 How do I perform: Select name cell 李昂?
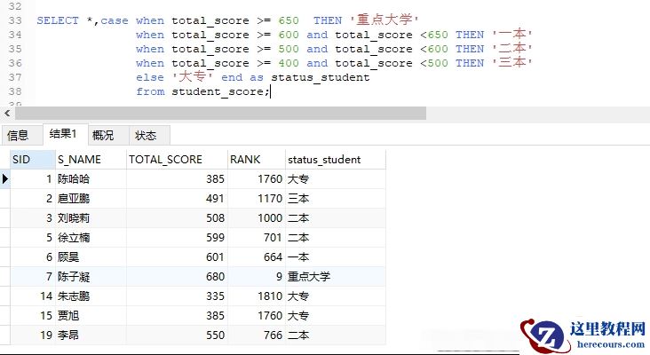click(91, 335)
